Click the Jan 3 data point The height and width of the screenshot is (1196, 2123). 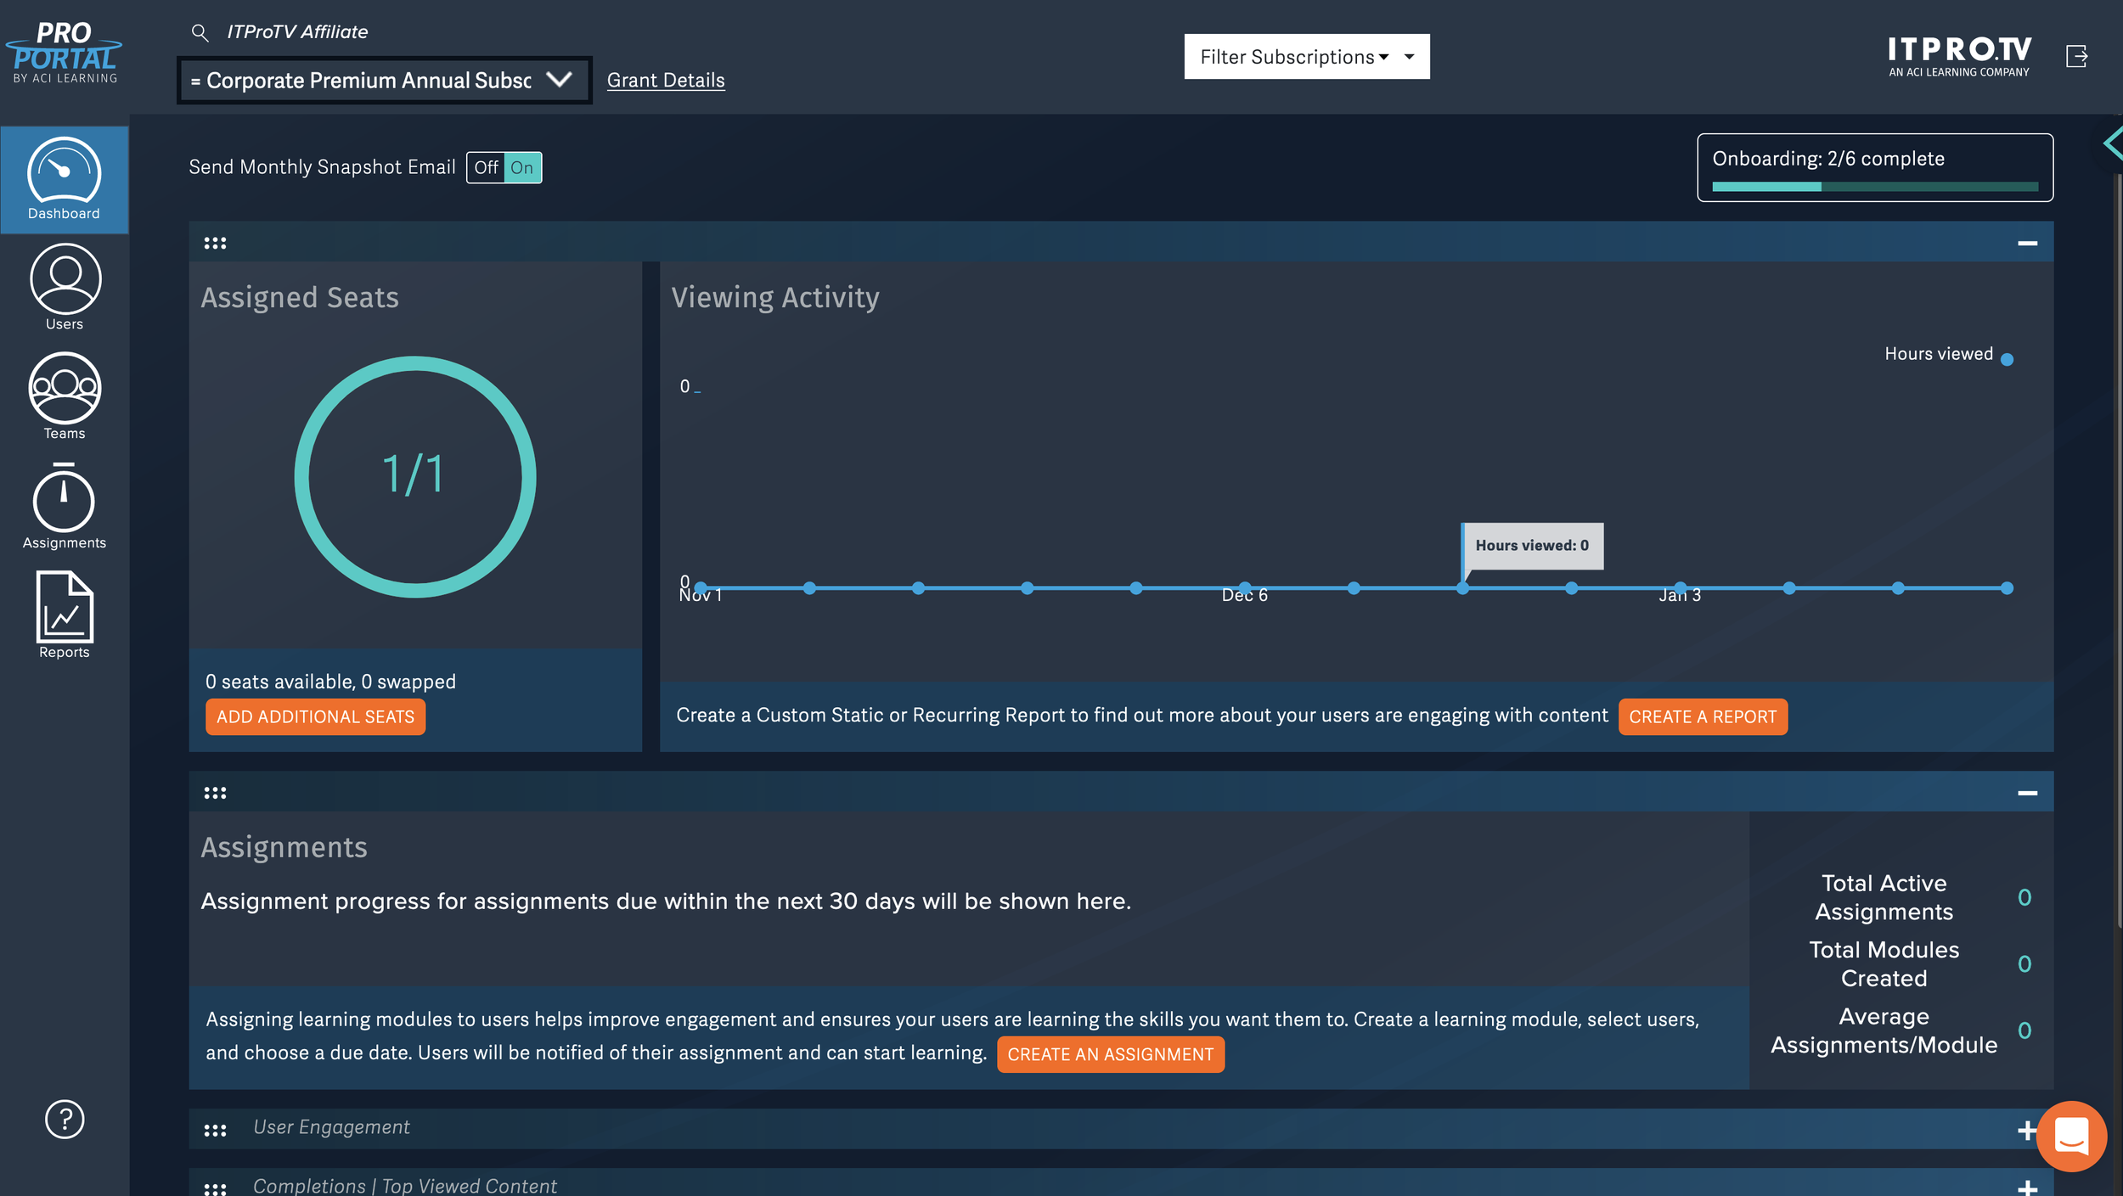[x=1680, y=587]
